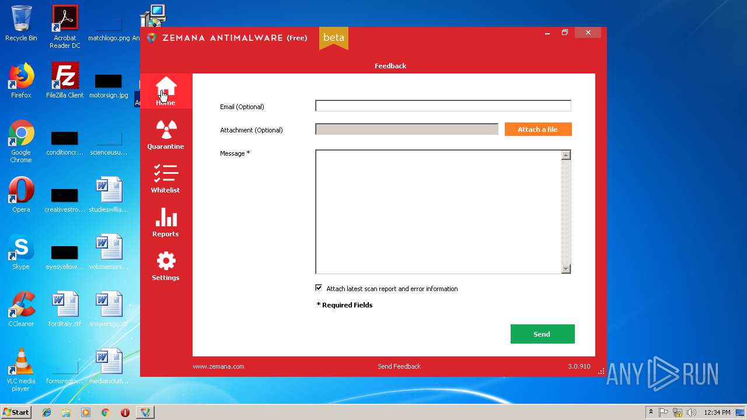The height and width of the screenshot is (420, 747).
Task: Uncheck Attach latest scan report checkbox
Action: (x=319, y=288)
